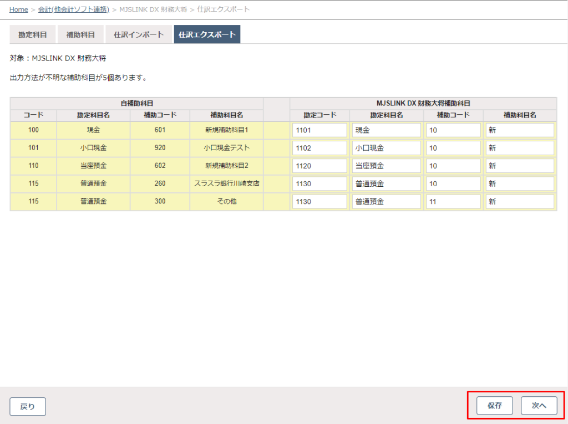Image resolution: width=568 pixels, height=424 pixels.
Task: Switch to the 補助科目 tab
Action: (80, 34)
